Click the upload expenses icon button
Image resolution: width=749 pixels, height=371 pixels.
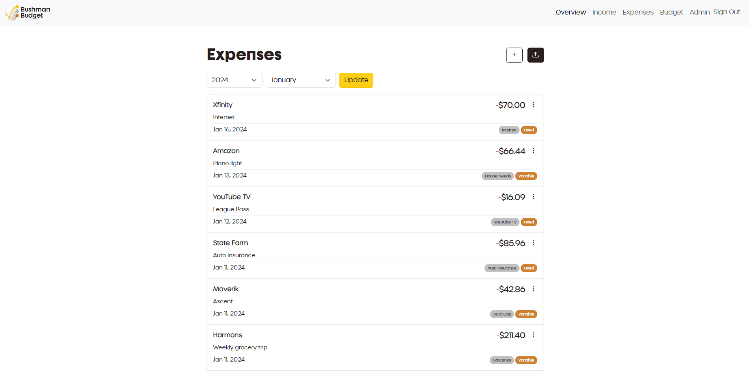[536, 55]
